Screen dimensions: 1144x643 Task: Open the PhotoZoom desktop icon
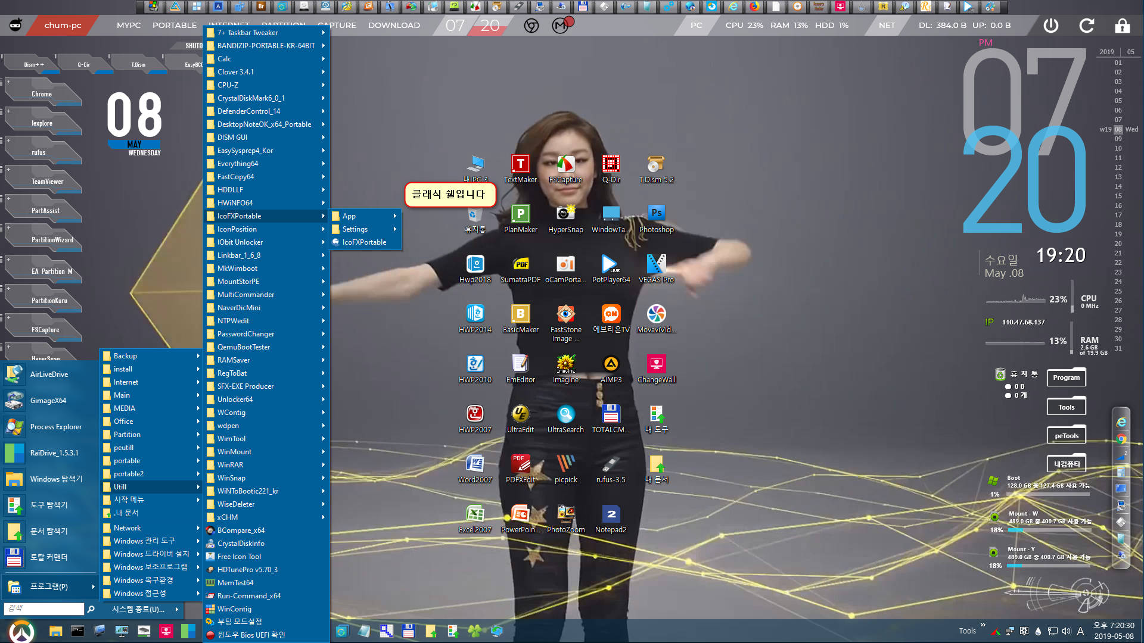pos(565,519)
